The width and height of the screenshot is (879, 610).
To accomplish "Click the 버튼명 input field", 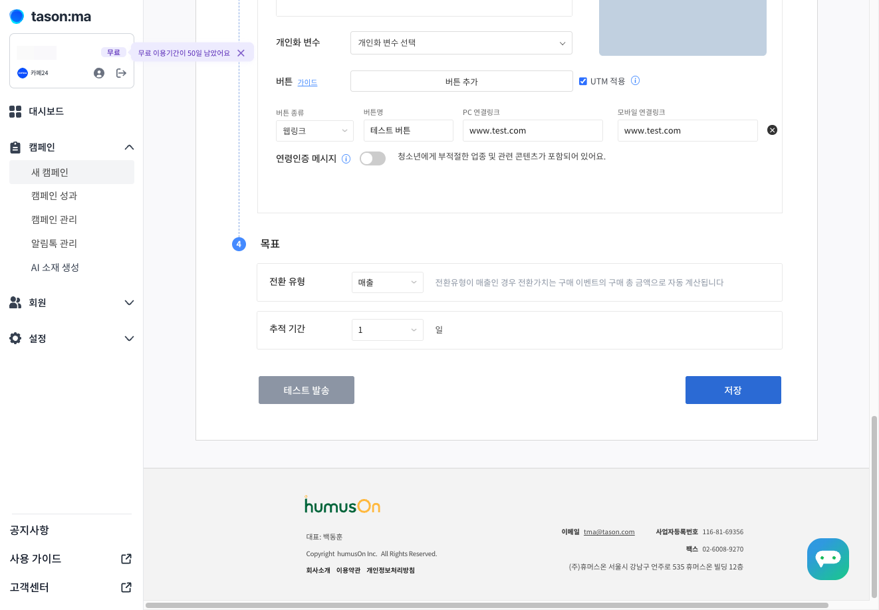I will tap(408, 131).
